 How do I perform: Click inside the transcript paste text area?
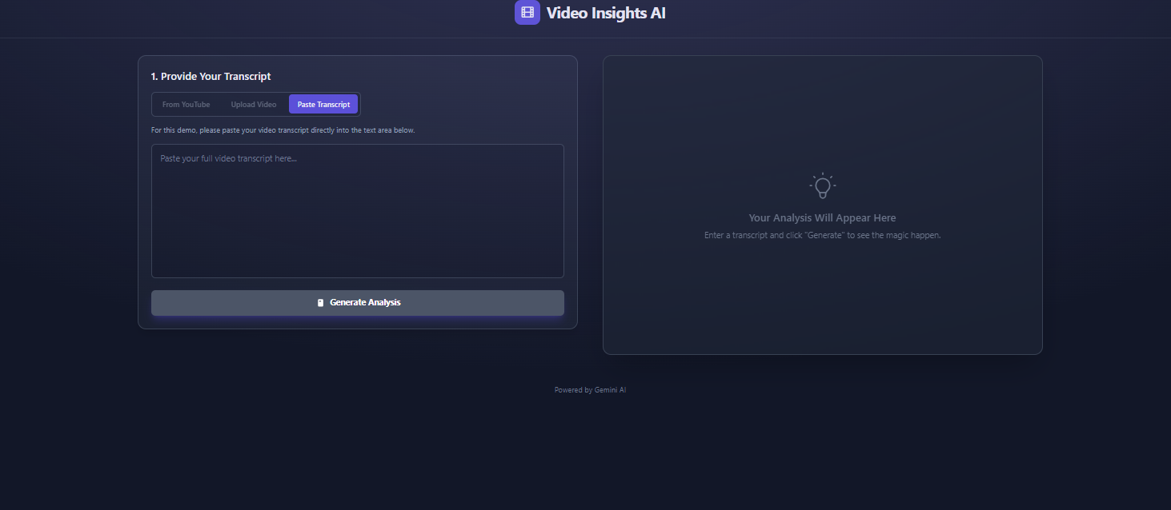pyautogui.click(x=357, y=210)
